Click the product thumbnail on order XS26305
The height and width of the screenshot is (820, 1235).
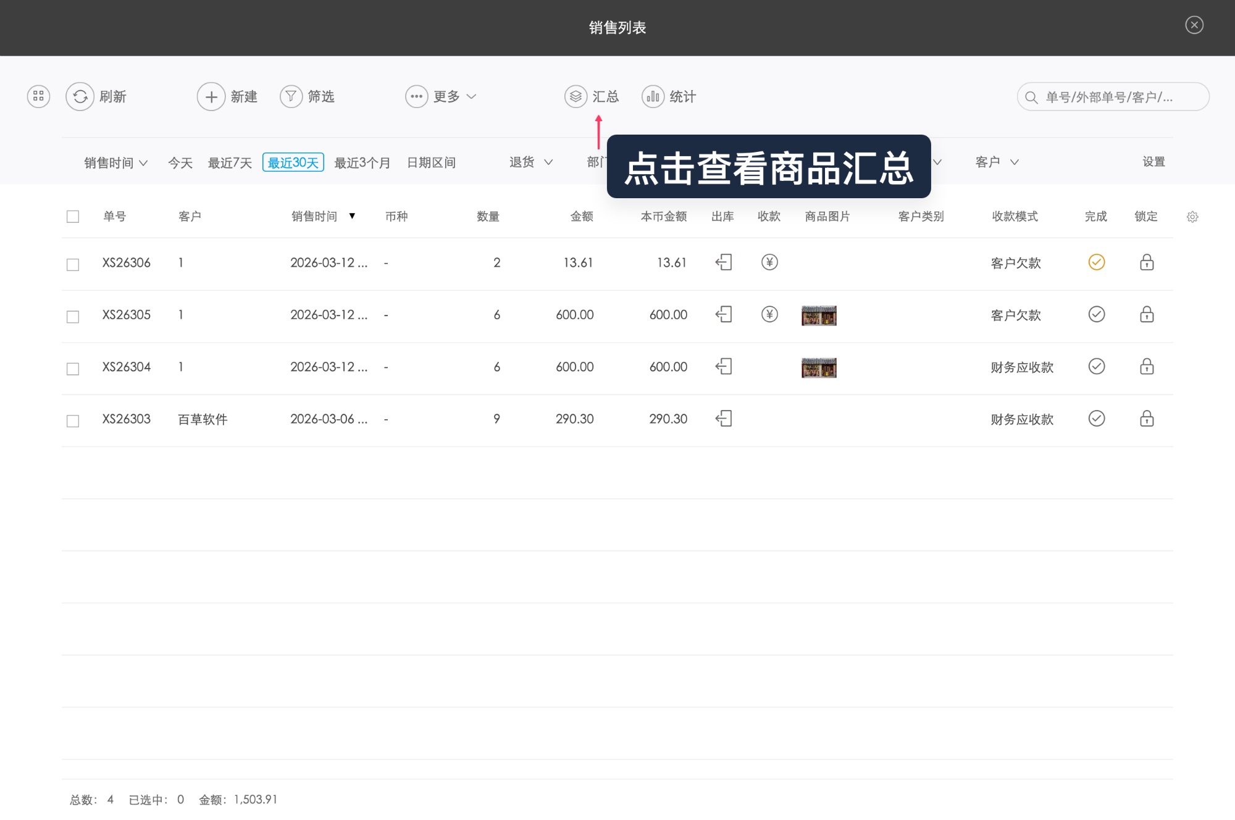(x=819, y=315)
